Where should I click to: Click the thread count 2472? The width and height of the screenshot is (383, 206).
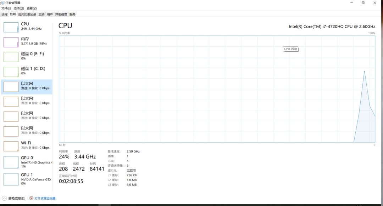[79, 169]
